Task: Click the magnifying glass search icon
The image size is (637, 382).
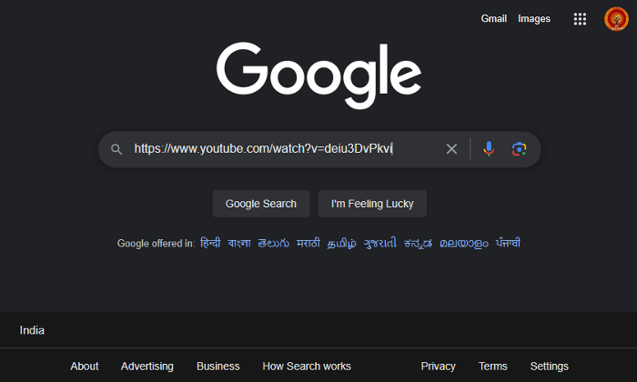Action: 116,149
